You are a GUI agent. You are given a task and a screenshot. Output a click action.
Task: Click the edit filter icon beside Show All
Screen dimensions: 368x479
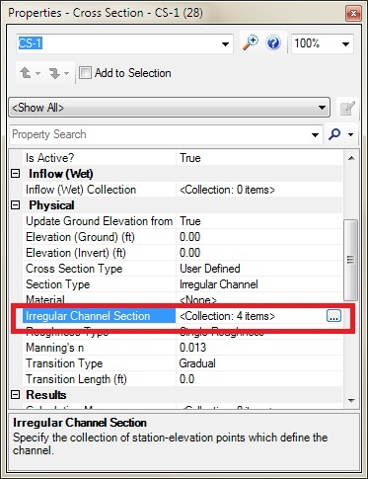point(347,108)
